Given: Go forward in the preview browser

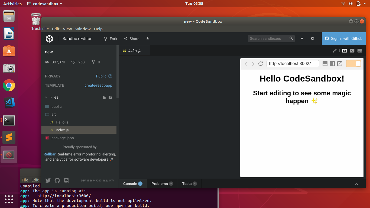Looking at the screenshot, I should (x=253, y=64).
